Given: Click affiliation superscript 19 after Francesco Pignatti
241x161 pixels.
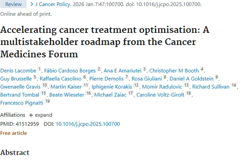Looking at the screenshot, I should (48, 102).
